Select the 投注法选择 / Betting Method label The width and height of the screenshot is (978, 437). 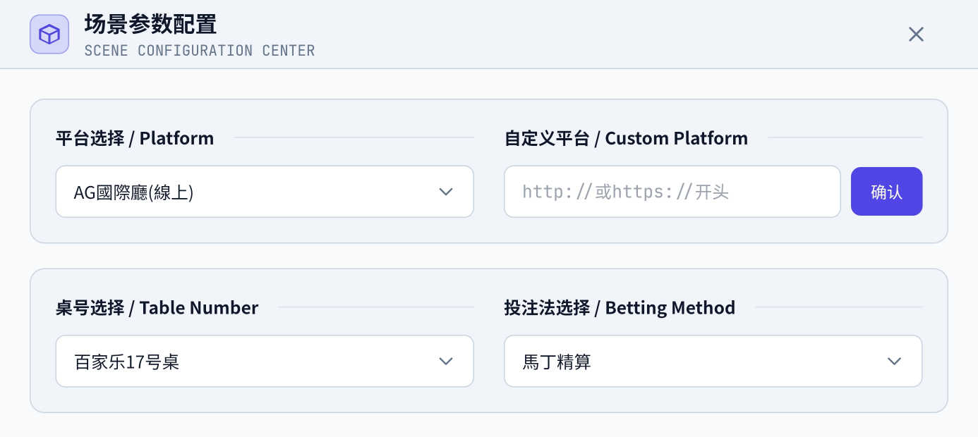coord(620,308)
